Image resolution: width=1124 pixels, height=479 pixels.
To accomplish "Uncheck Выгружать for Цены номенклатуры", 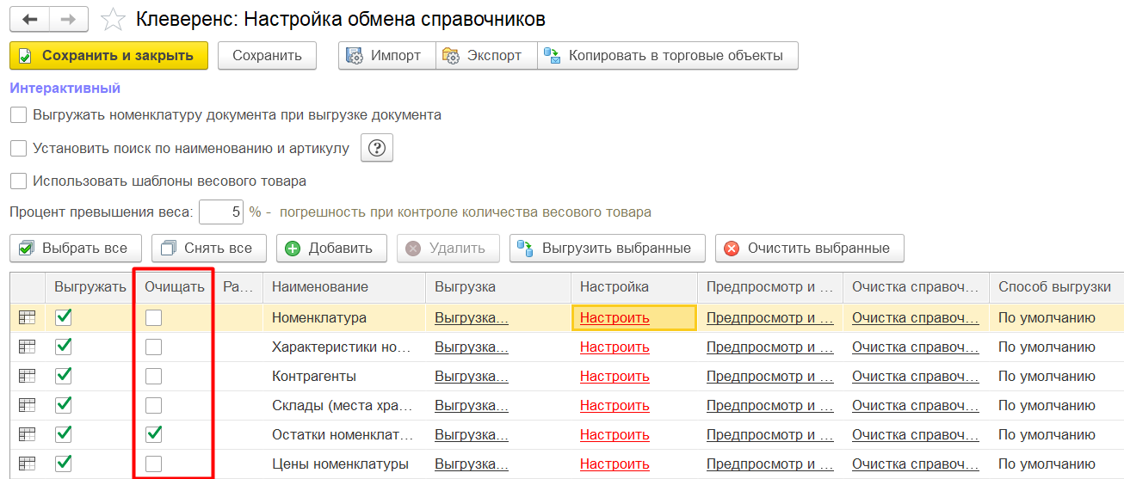I will tap(64, 464).
